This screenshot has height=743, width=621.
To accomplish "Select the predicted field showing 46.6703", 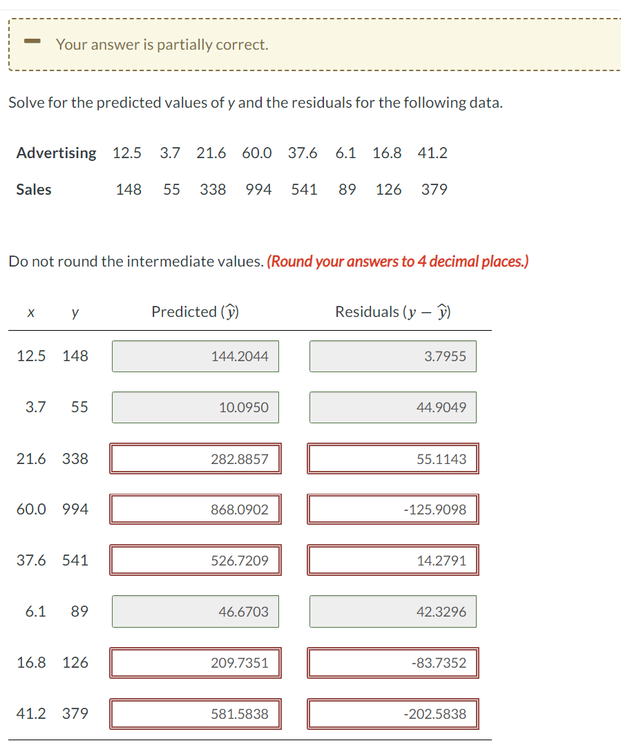I will (x=195, y=612).
